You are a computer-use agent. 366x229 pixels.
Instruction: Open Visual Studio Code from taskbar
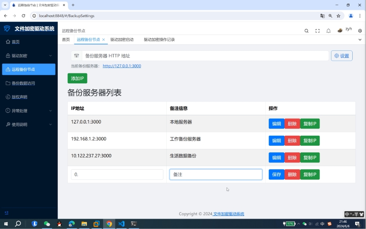(121, 224)
